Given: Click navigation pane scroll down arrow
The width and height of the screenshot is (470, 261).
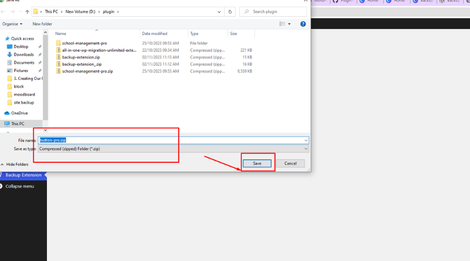Looking at the screenshot, I should coord(45,130).
